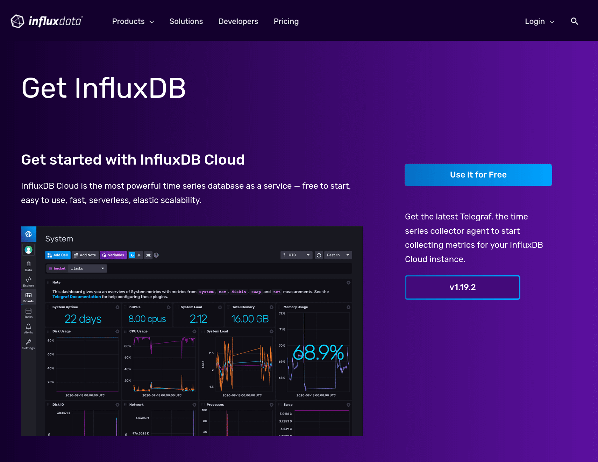Click the user avatar in the sidebar
The height and width of the screenshot is (462, 598).
(28, 250)
